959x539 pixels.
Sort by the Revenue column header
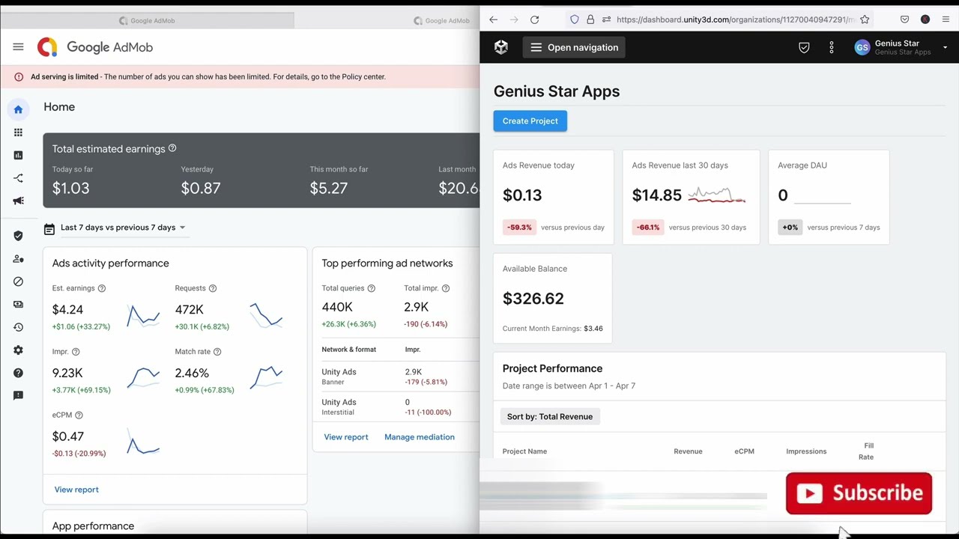tap(688, 451)
